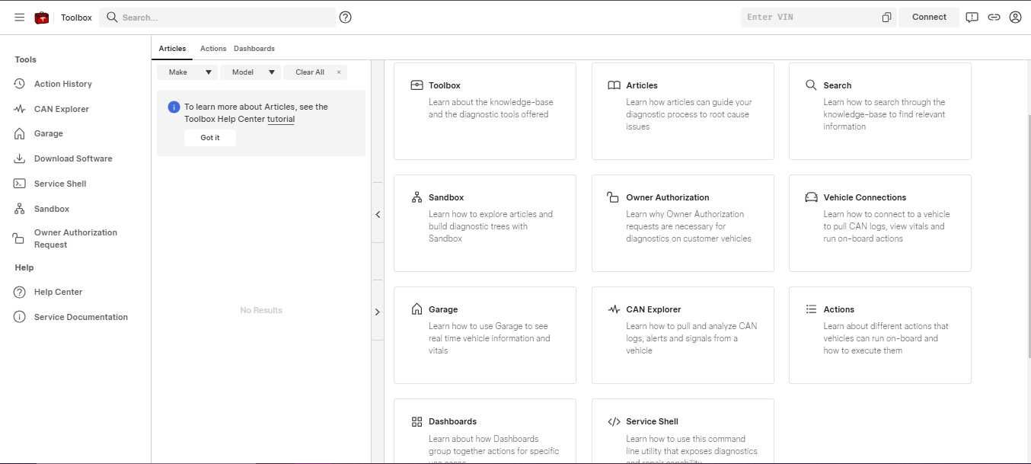Open the Owner Authorization help card
Viewport: 1031px width, 464px height.
click(x=683, y=223)
